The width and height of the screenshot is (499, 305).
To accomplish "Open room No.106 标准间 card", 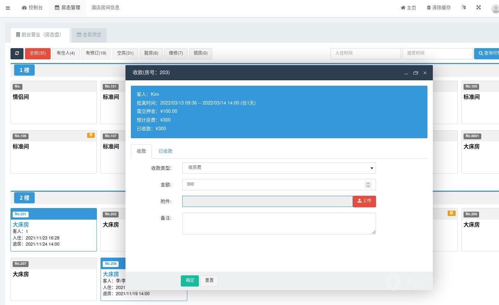I will [54, 152].
